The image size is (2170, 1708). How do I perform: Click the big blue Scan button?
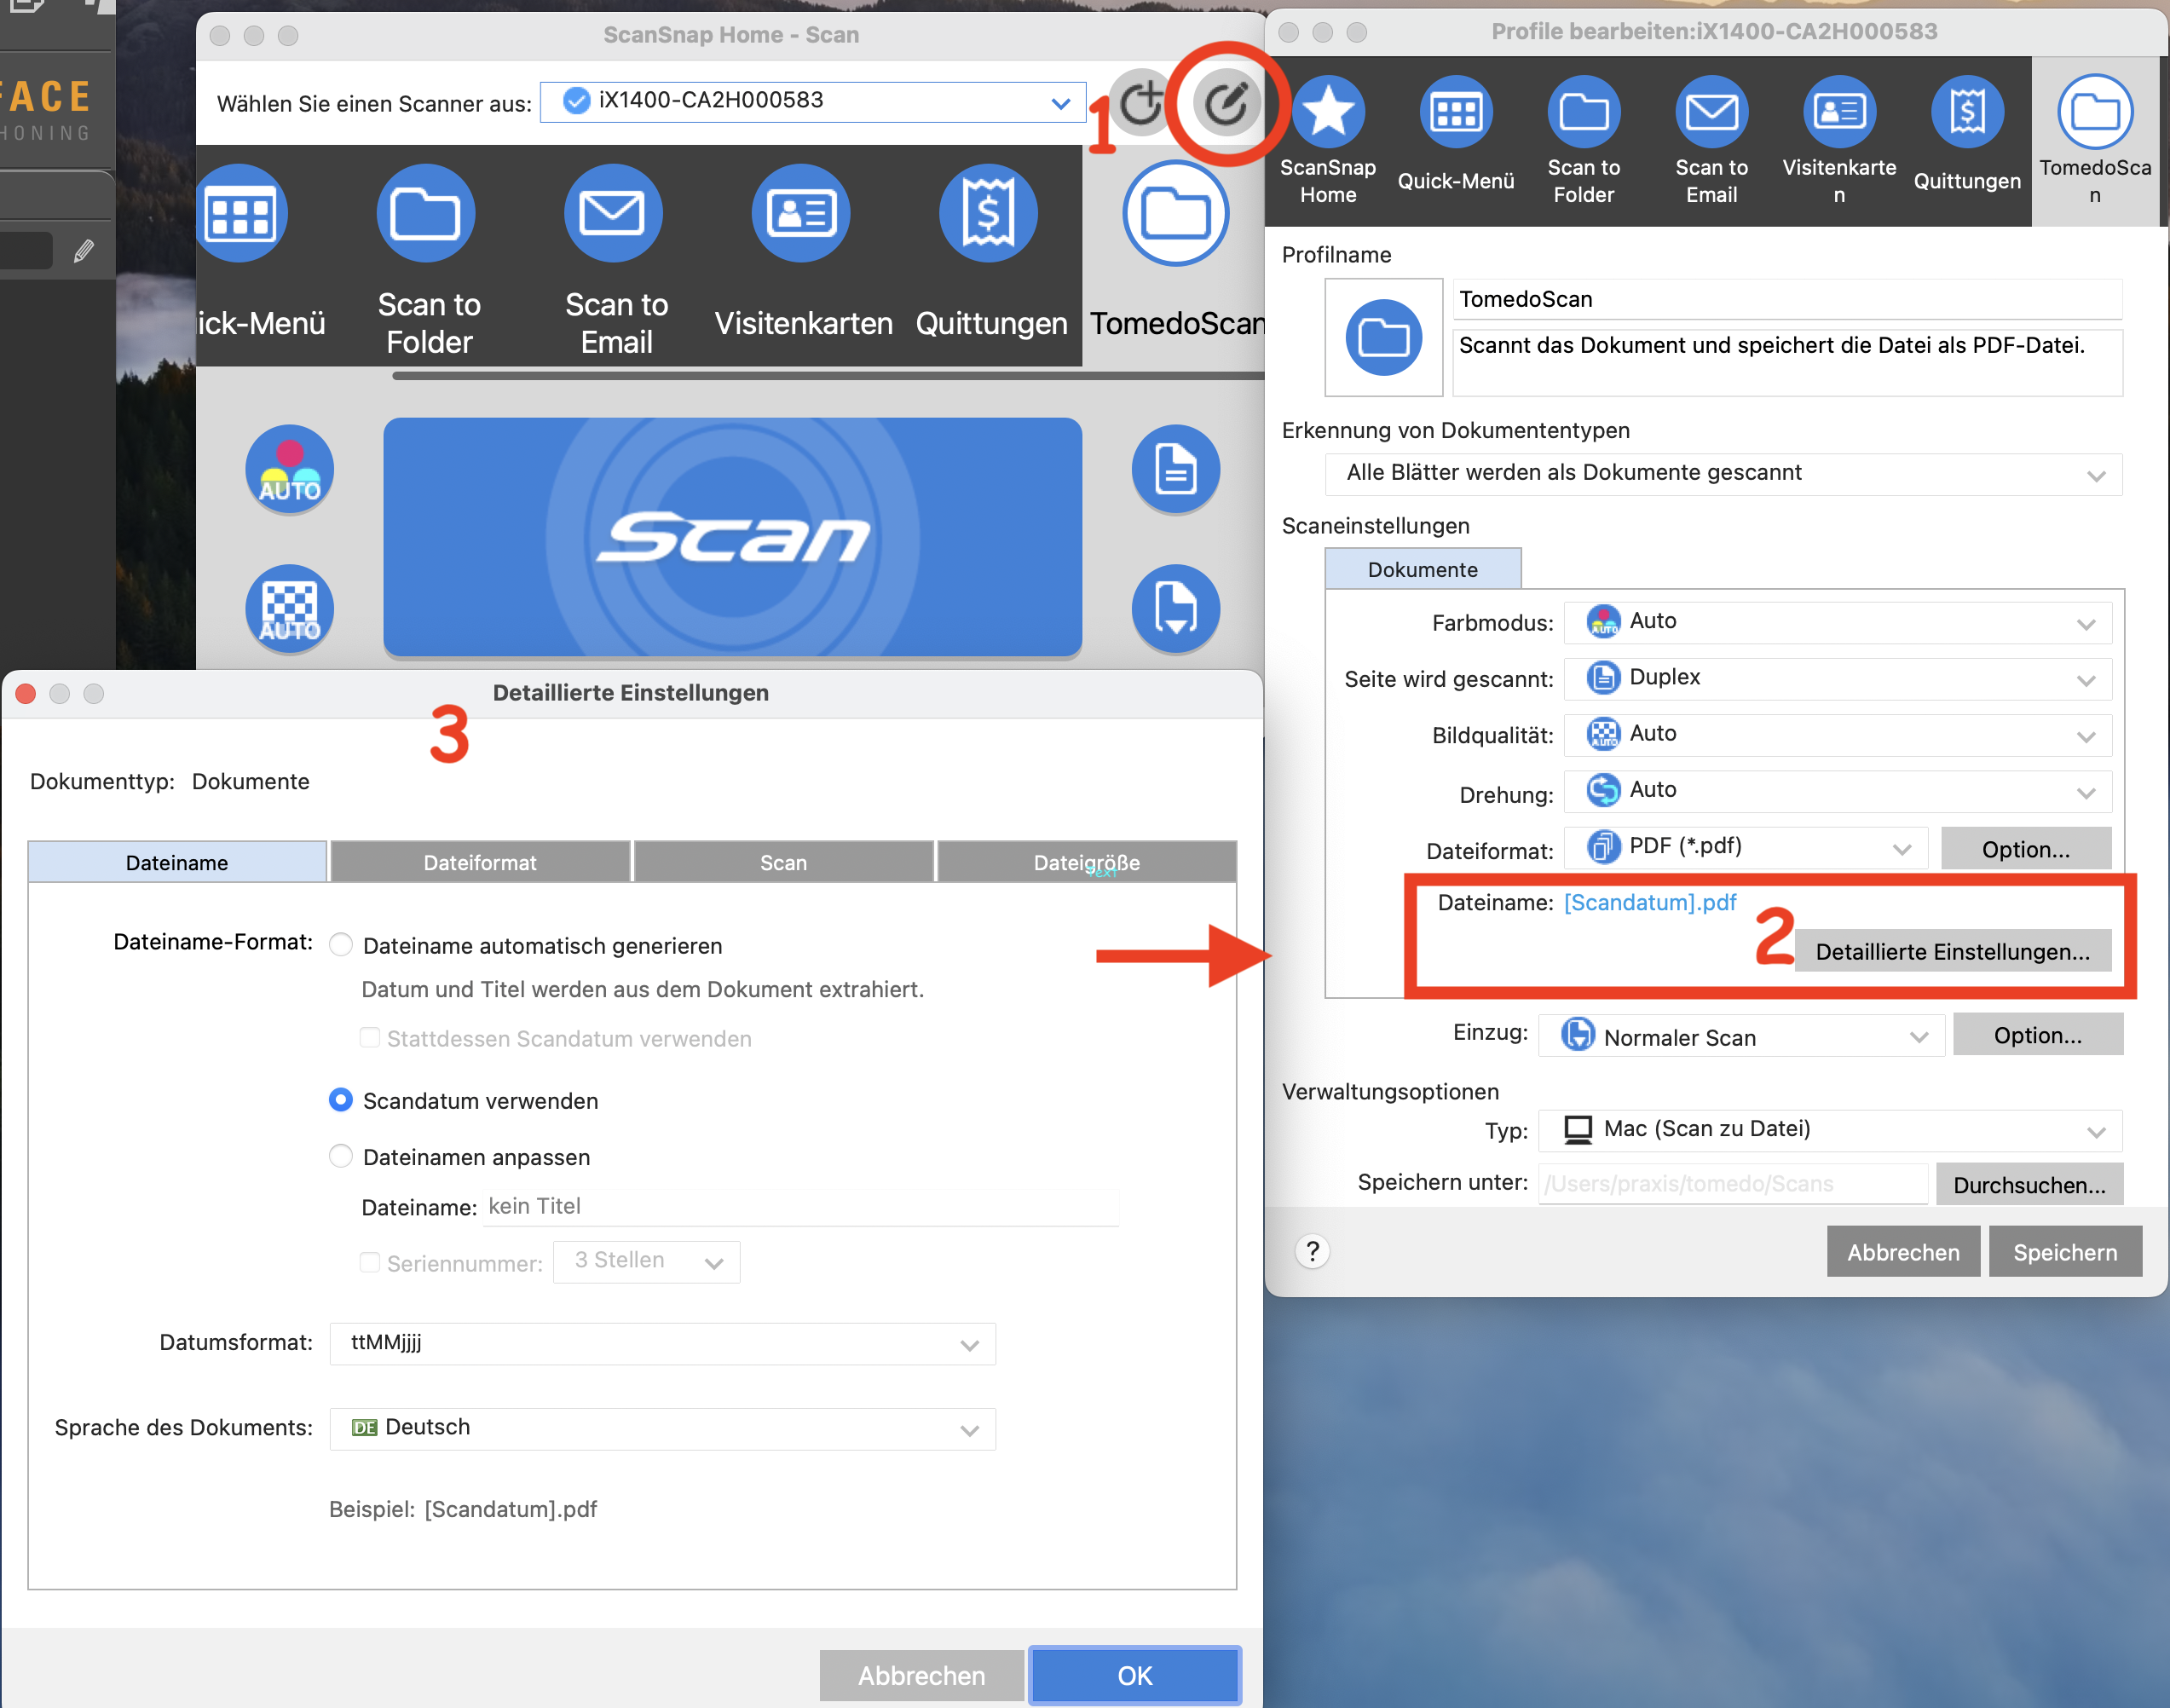point(732,538)
